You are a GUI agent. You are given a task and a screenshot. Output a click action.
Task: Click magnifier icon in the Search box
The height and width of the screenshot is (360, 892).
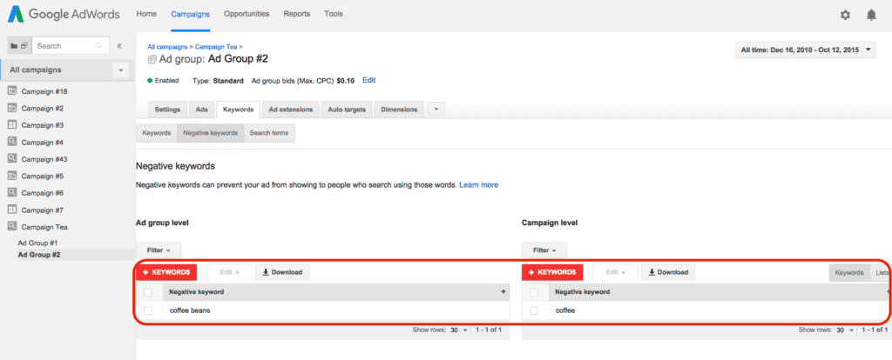coord(99,46)
